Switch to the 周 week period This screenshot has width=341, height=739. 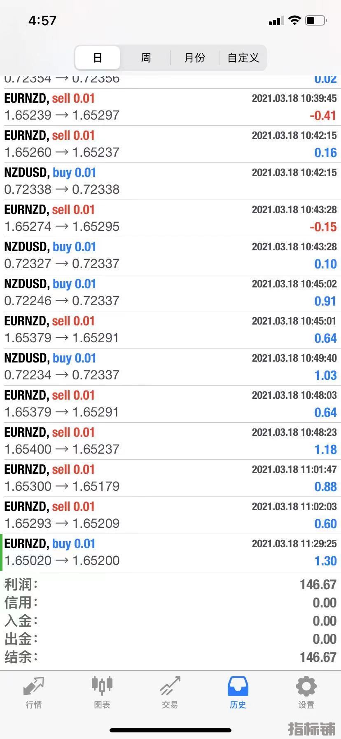pos(146,58)
